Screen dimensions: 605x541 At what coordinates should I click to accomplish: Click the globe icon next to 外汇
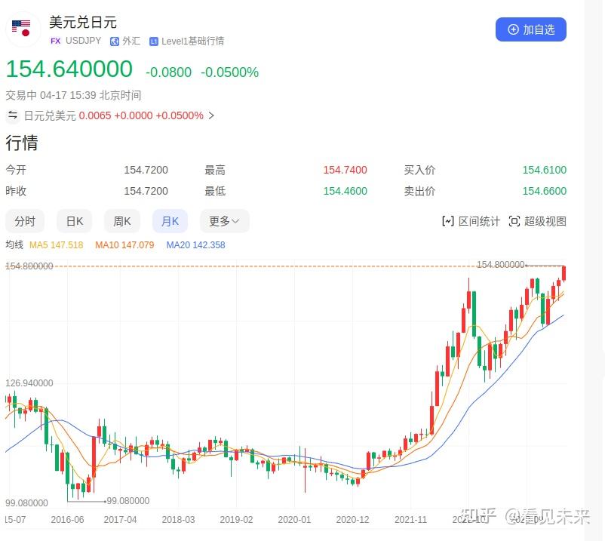[114, 41]
